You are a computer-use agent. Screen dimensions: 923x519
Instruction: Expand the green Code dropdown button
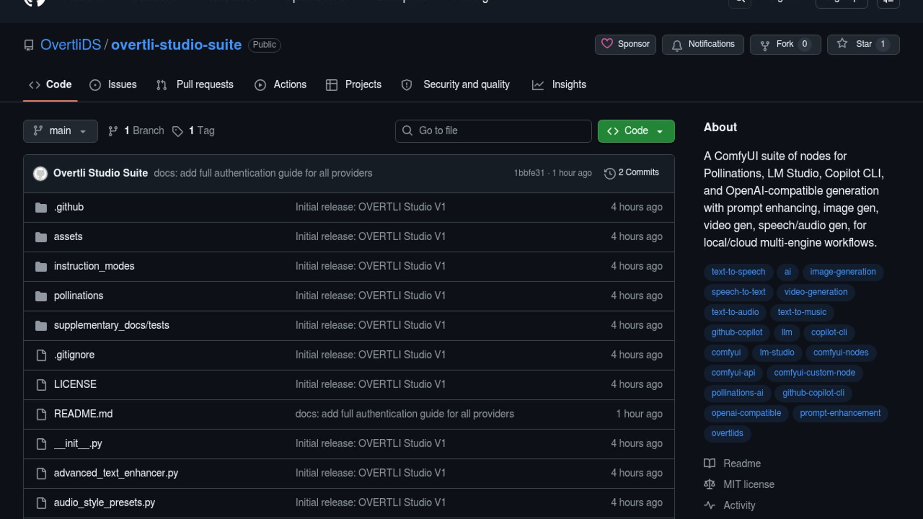[636, 131]
